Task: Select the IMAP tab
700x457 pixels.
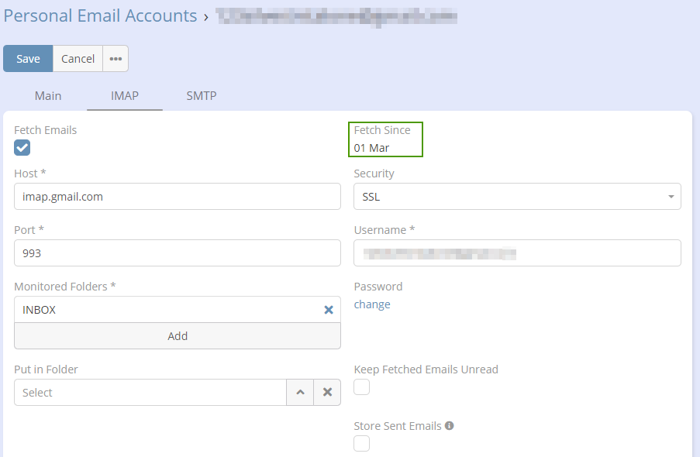Action: 125,96
